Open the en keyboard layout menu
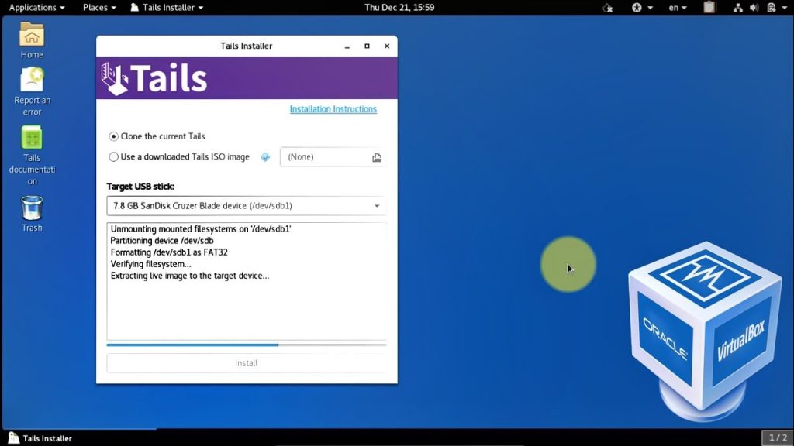The height and width of the screenshot is (446, 794). coord(678,8)
